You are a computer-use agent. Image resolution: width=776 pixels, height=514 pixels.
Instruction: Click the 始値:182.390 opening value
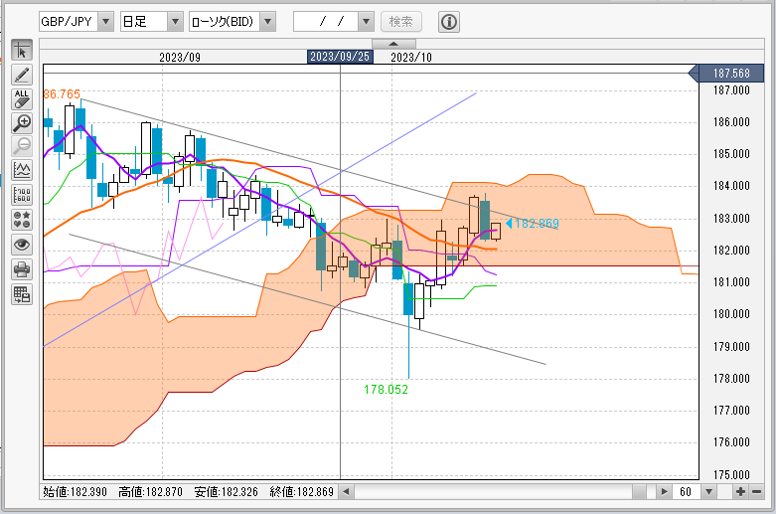point(75,492)
